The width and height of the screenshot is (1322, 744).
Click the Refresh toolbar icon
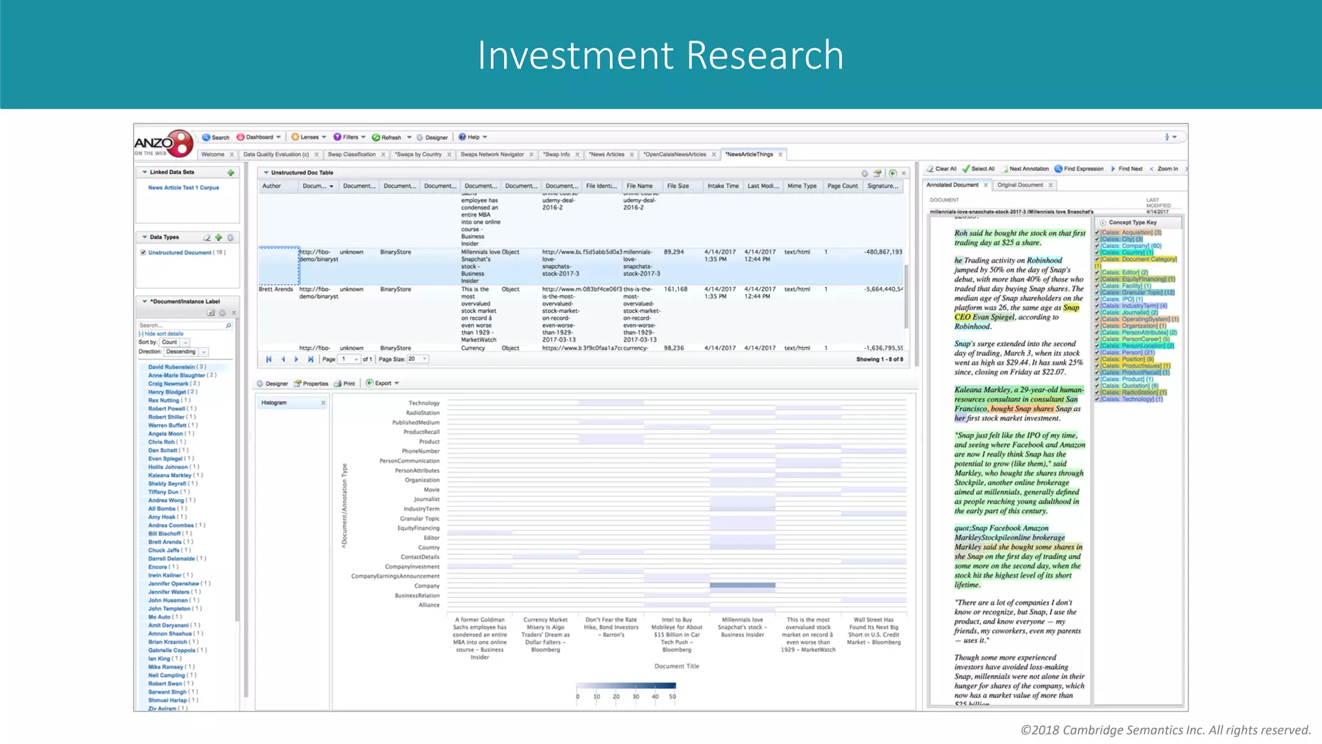(376, 137)
